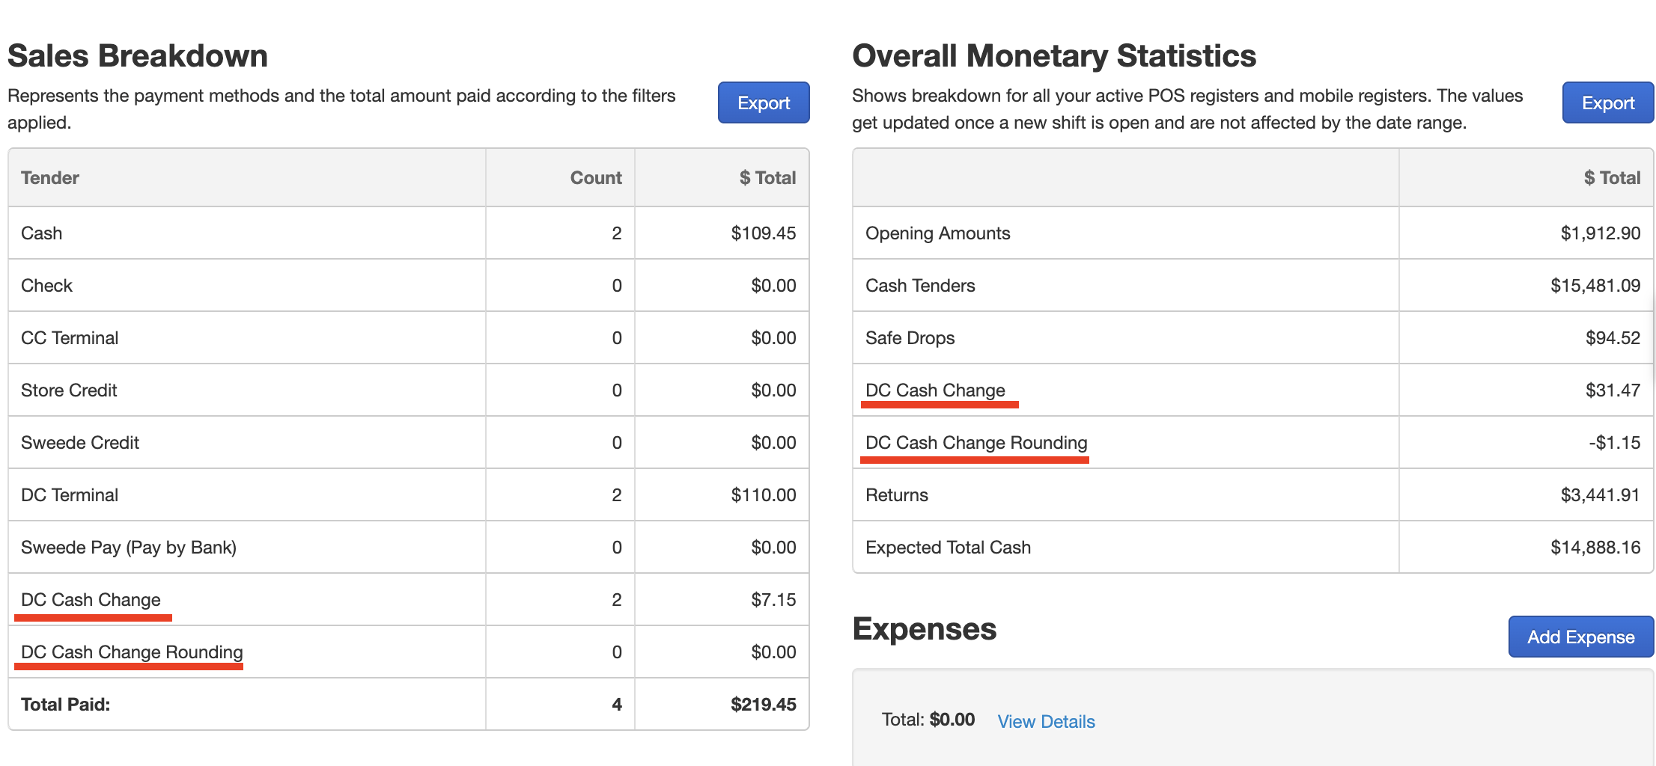Open the View Details link
The width and height of the screenshot is (1656, 766).
(1046, 721)
